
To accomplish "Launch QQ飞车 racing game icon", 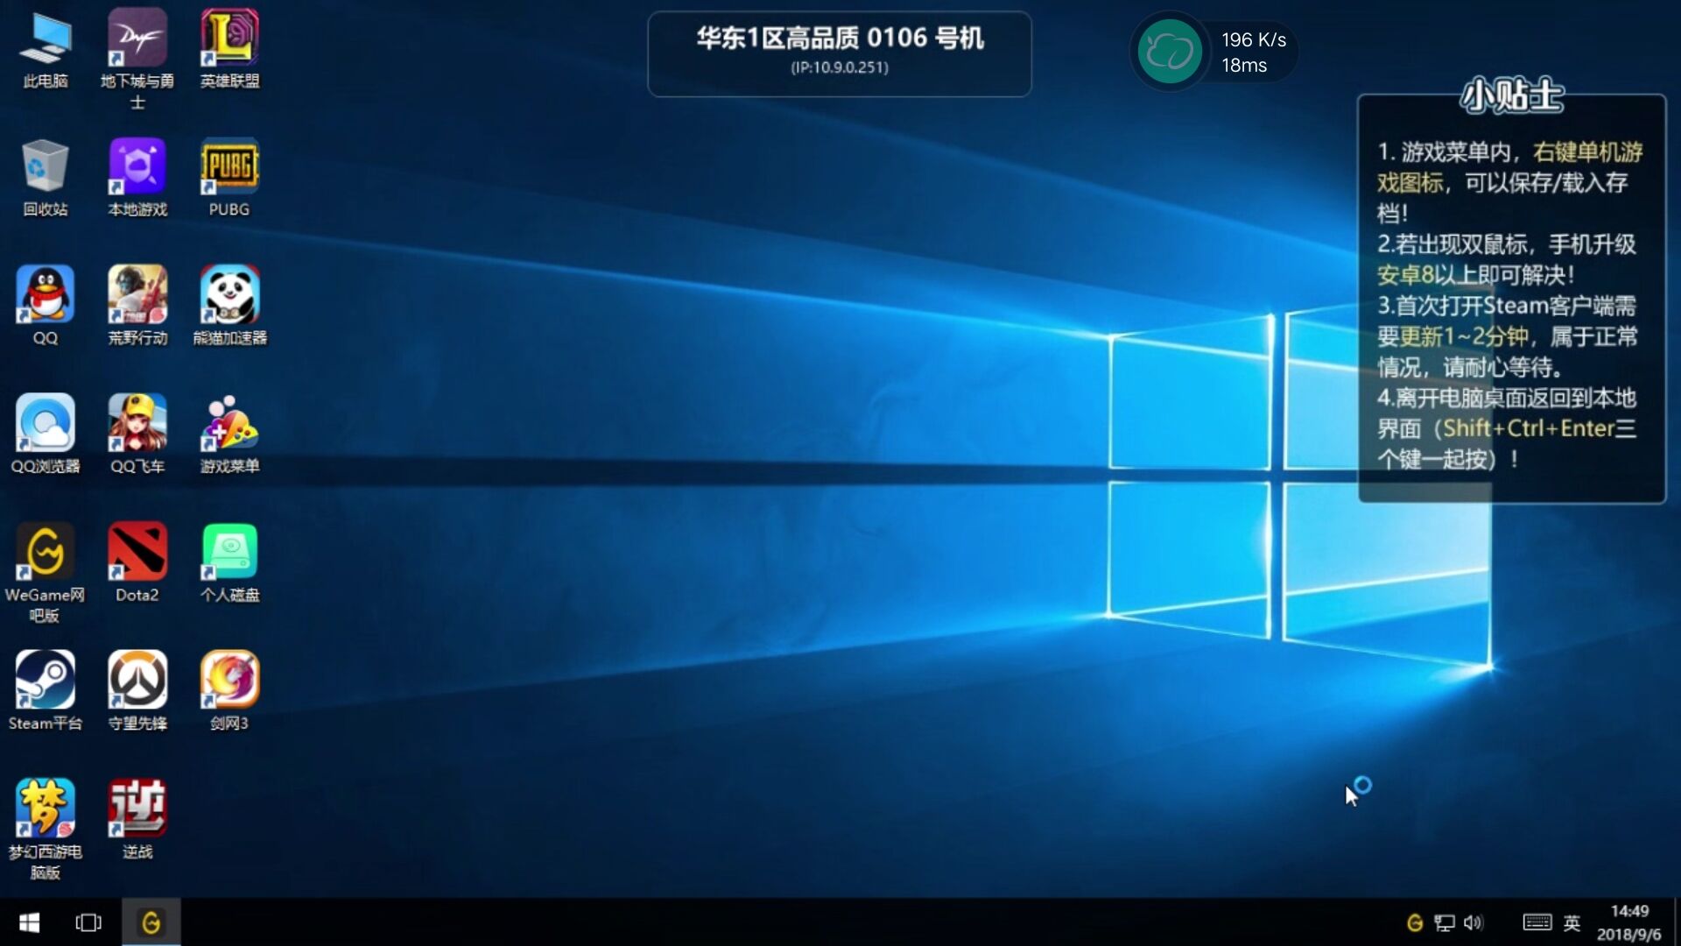I will pos(137,435).
